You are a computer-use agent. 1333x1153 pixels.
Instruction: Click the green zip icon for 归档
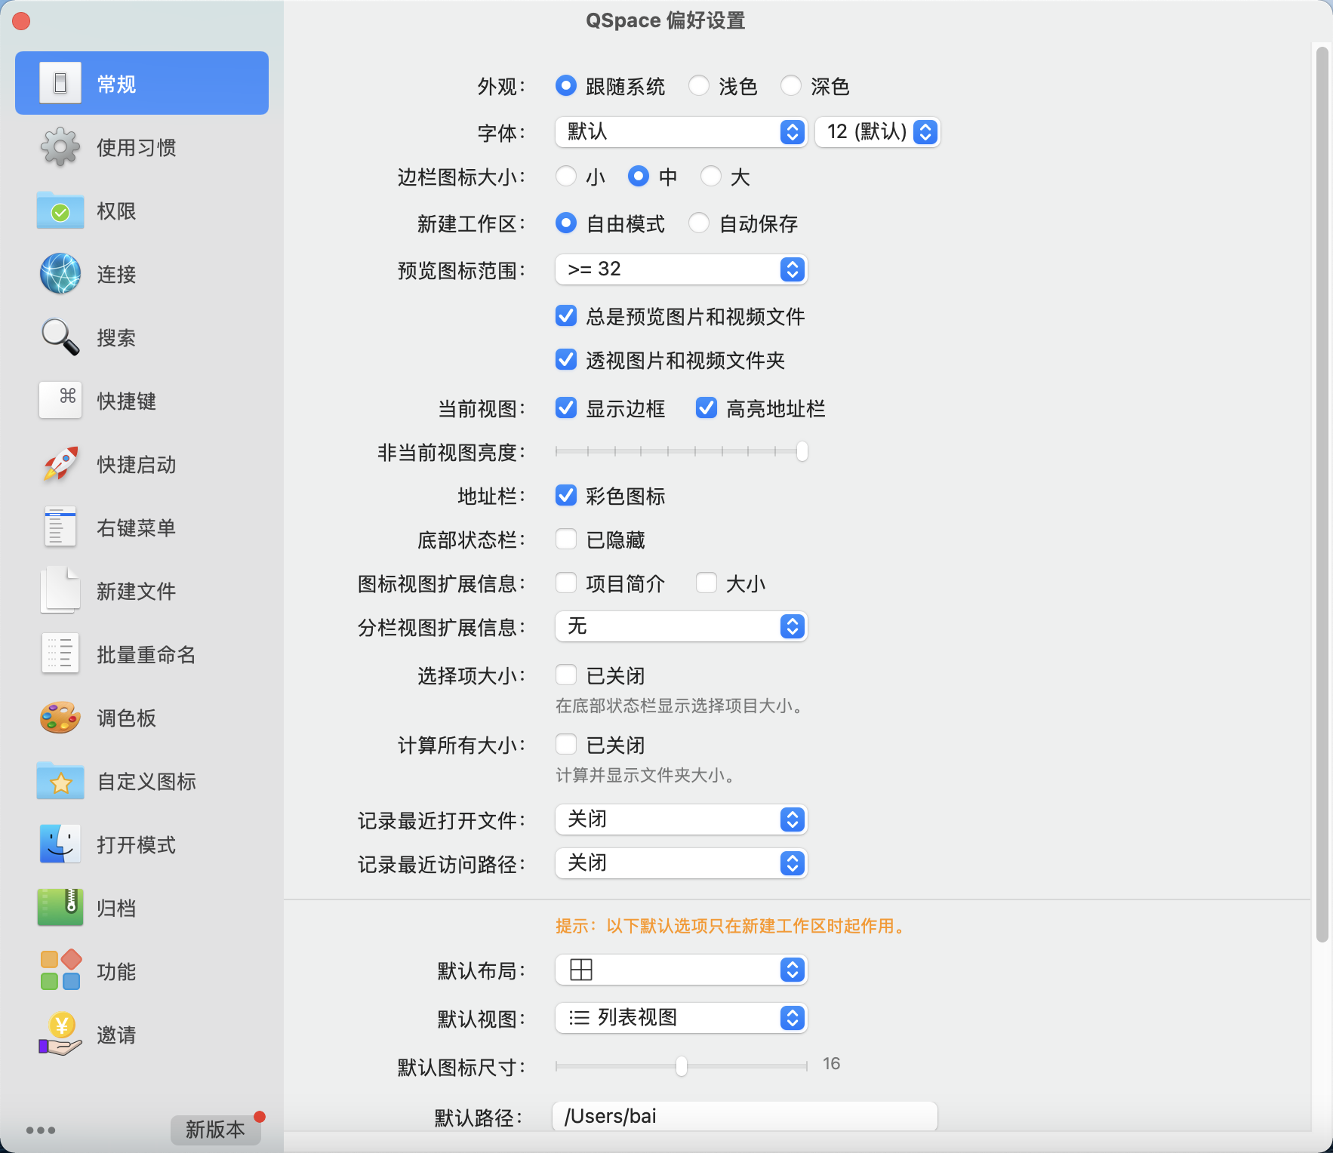(60, 907)
